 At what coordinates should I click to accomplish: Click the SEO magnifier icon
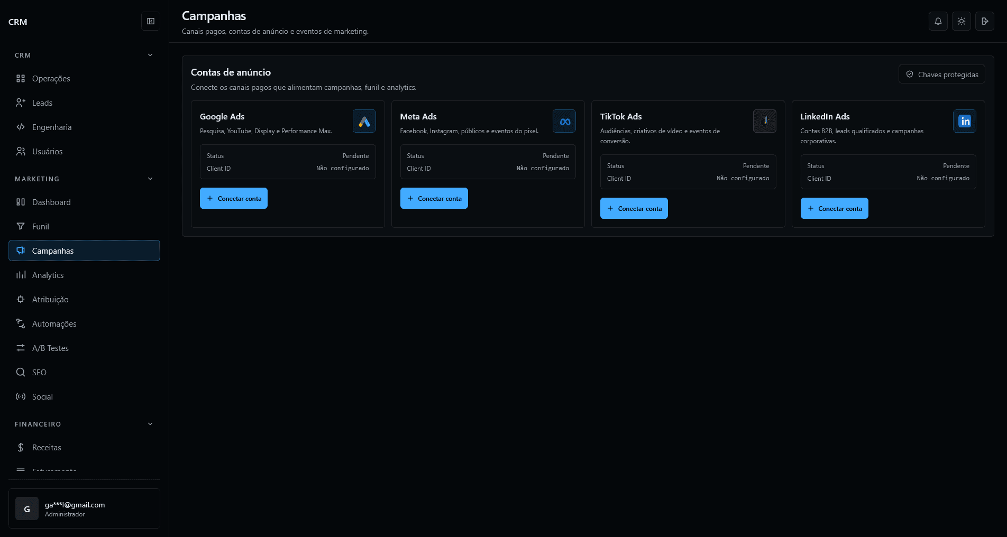click(x=21, y=372)
